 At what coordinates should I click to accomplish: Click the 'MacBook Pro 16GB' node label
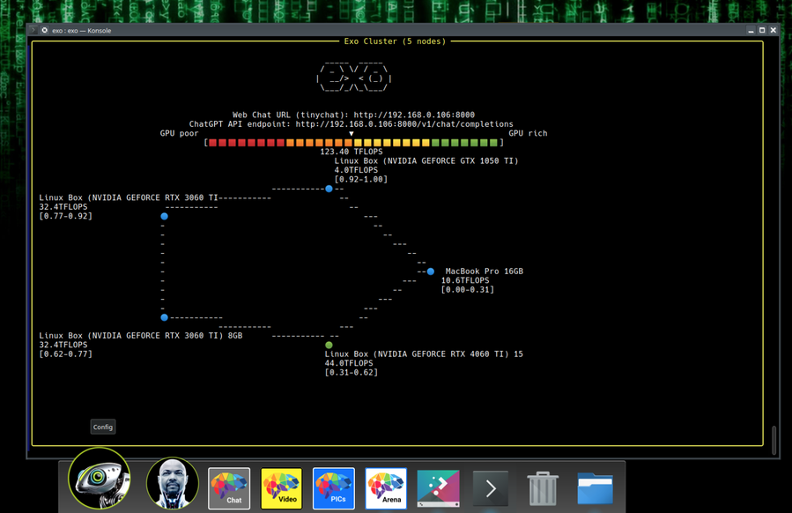(x=484, y=271)
